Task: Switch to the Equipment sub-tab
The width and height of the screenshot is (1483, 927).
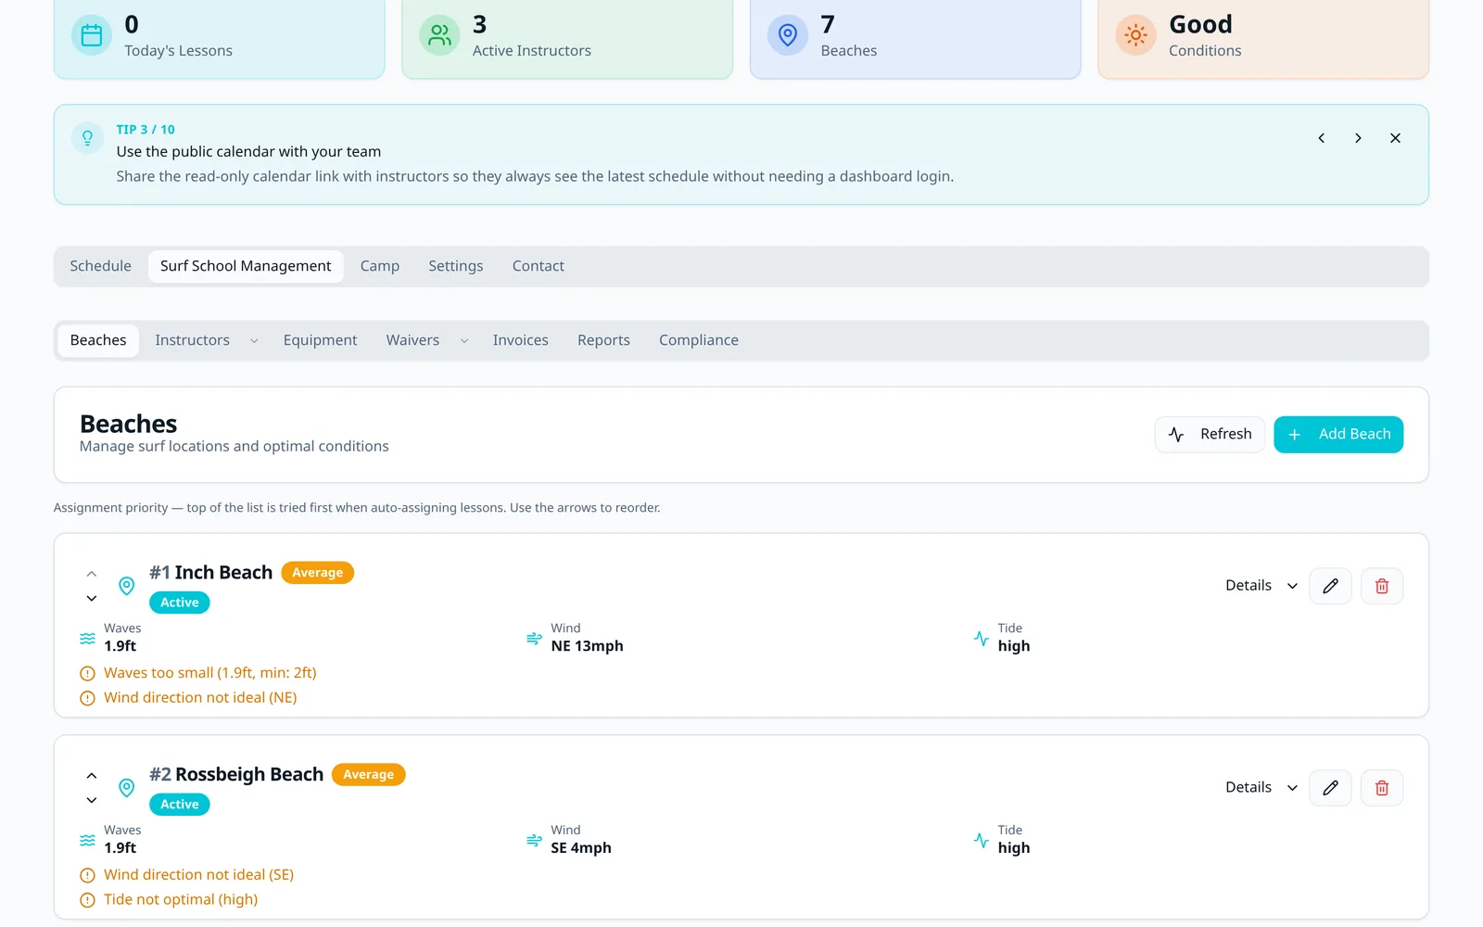Action: 320,340
